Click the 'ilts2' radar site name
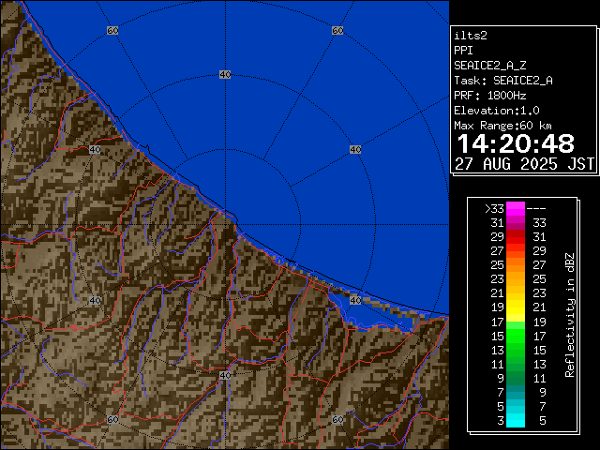Viewport: 600px width, 450px height. pyautogui.click(x=470, y=35)
